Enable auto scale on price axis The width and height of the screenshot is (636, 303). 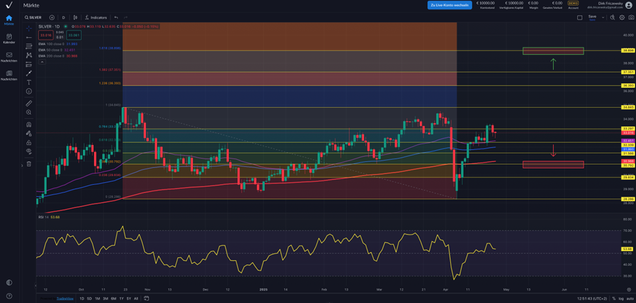click(x=629, y=298)
